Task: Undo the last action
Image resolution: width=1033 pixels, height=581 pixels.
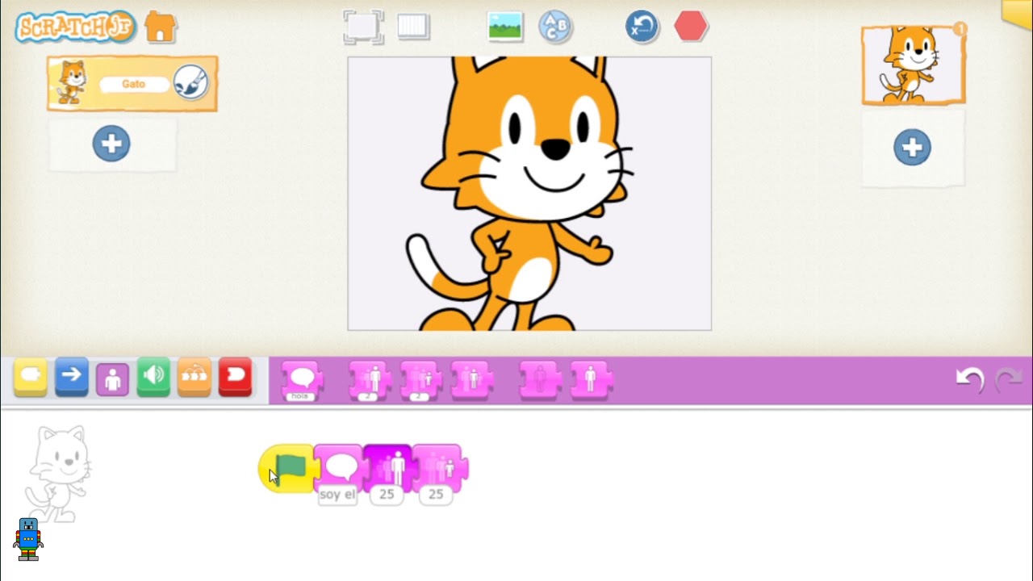Action: click(970, 378)
